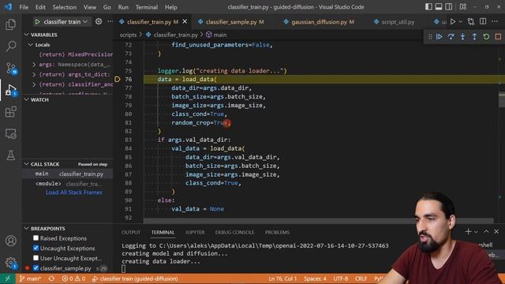Maximize the panel size chevron

coord(486,231)
